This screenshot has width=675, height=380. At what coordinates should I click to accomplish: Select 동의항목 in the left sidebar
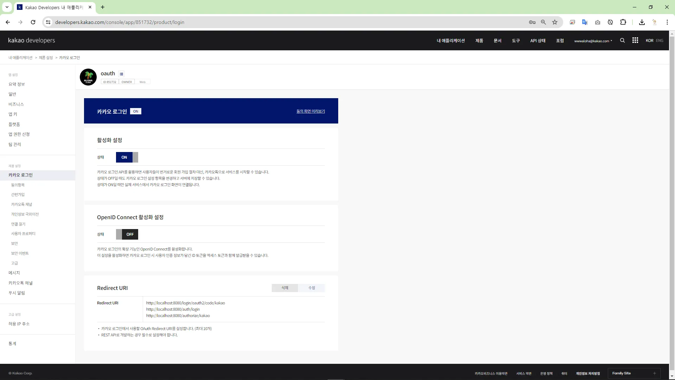point(18,185)
